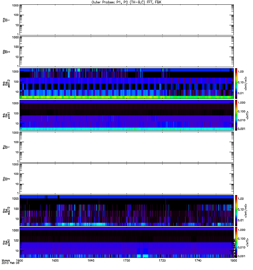Click the "1740" time axis label

coord(198,260)
